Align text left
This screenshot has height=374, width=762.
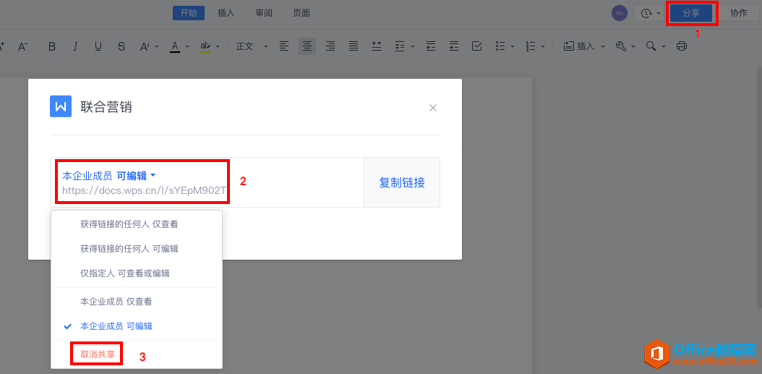click(284, 46)
